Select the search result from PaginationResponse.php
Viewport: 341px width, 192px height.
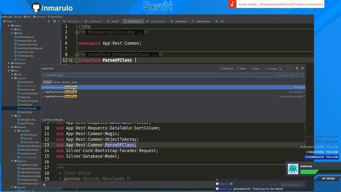[x=173, y=96]
